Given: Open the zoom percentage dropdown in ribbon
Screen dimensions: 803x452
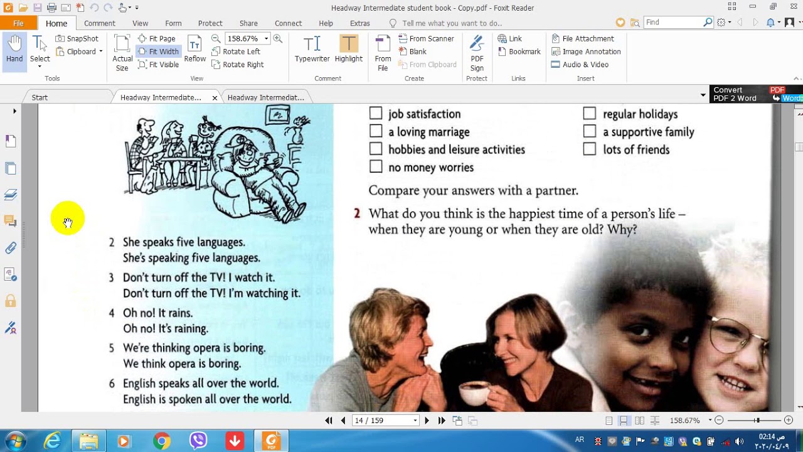Looking at the screenshot, I should pos(266,38).
